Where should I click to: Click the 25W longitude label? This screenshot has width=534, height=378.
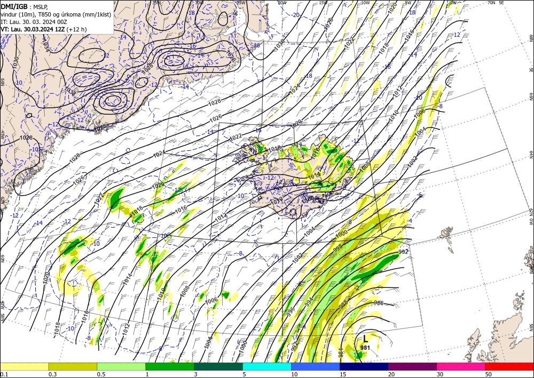pyautogui.click(x=241, y=3)
